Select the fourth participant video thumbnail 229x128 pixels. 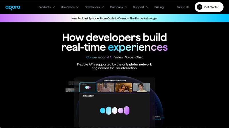pos(141,87)
